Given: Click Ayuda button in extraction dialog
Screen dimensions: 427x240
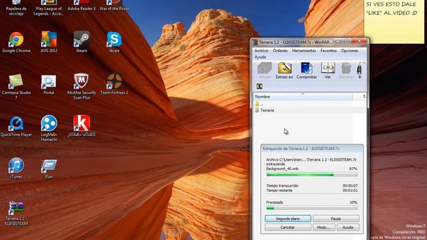Looking at the screenshot, I should point(348,227).
